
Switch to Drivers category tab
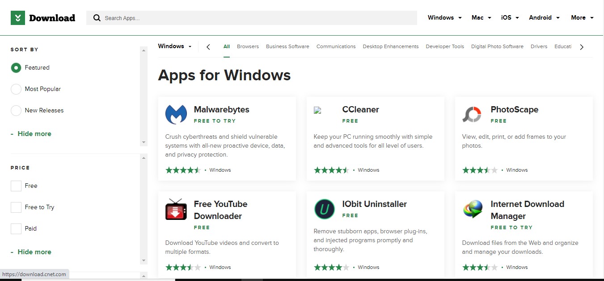tap(539, 46)
